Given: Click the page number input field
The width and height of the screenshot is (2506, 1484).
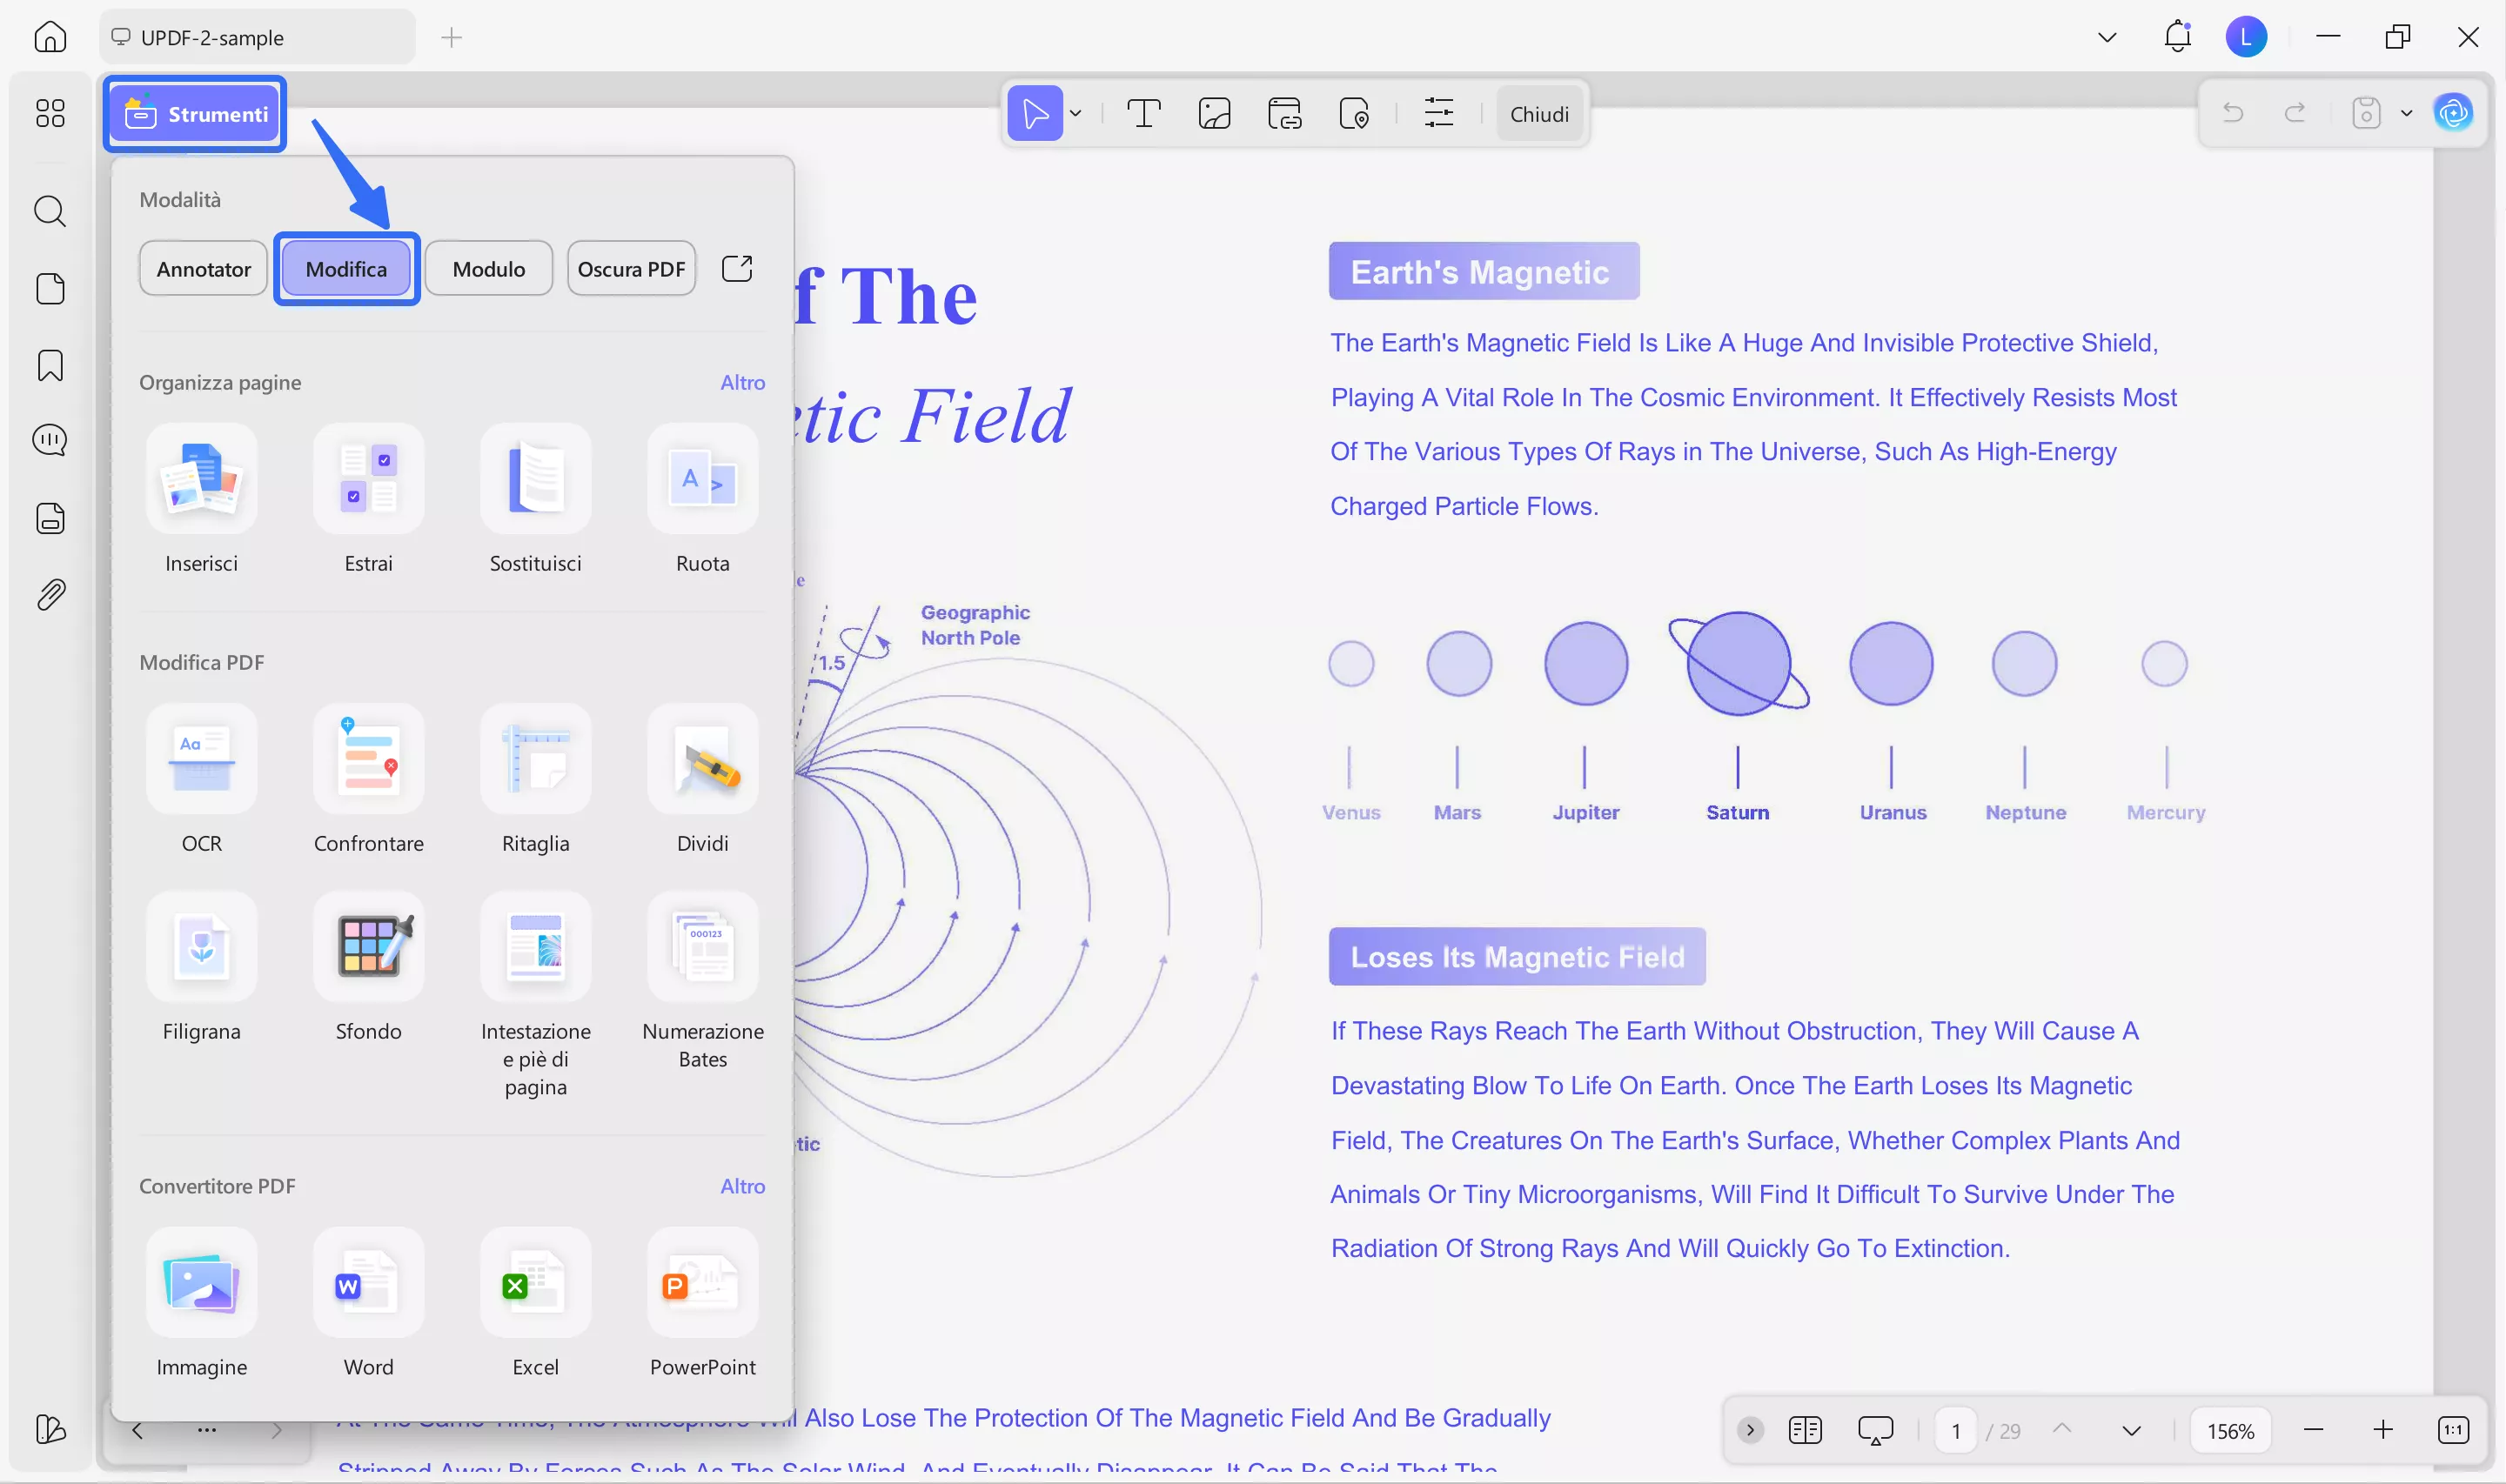Looking at the screenshot, I should 1955,1430.
